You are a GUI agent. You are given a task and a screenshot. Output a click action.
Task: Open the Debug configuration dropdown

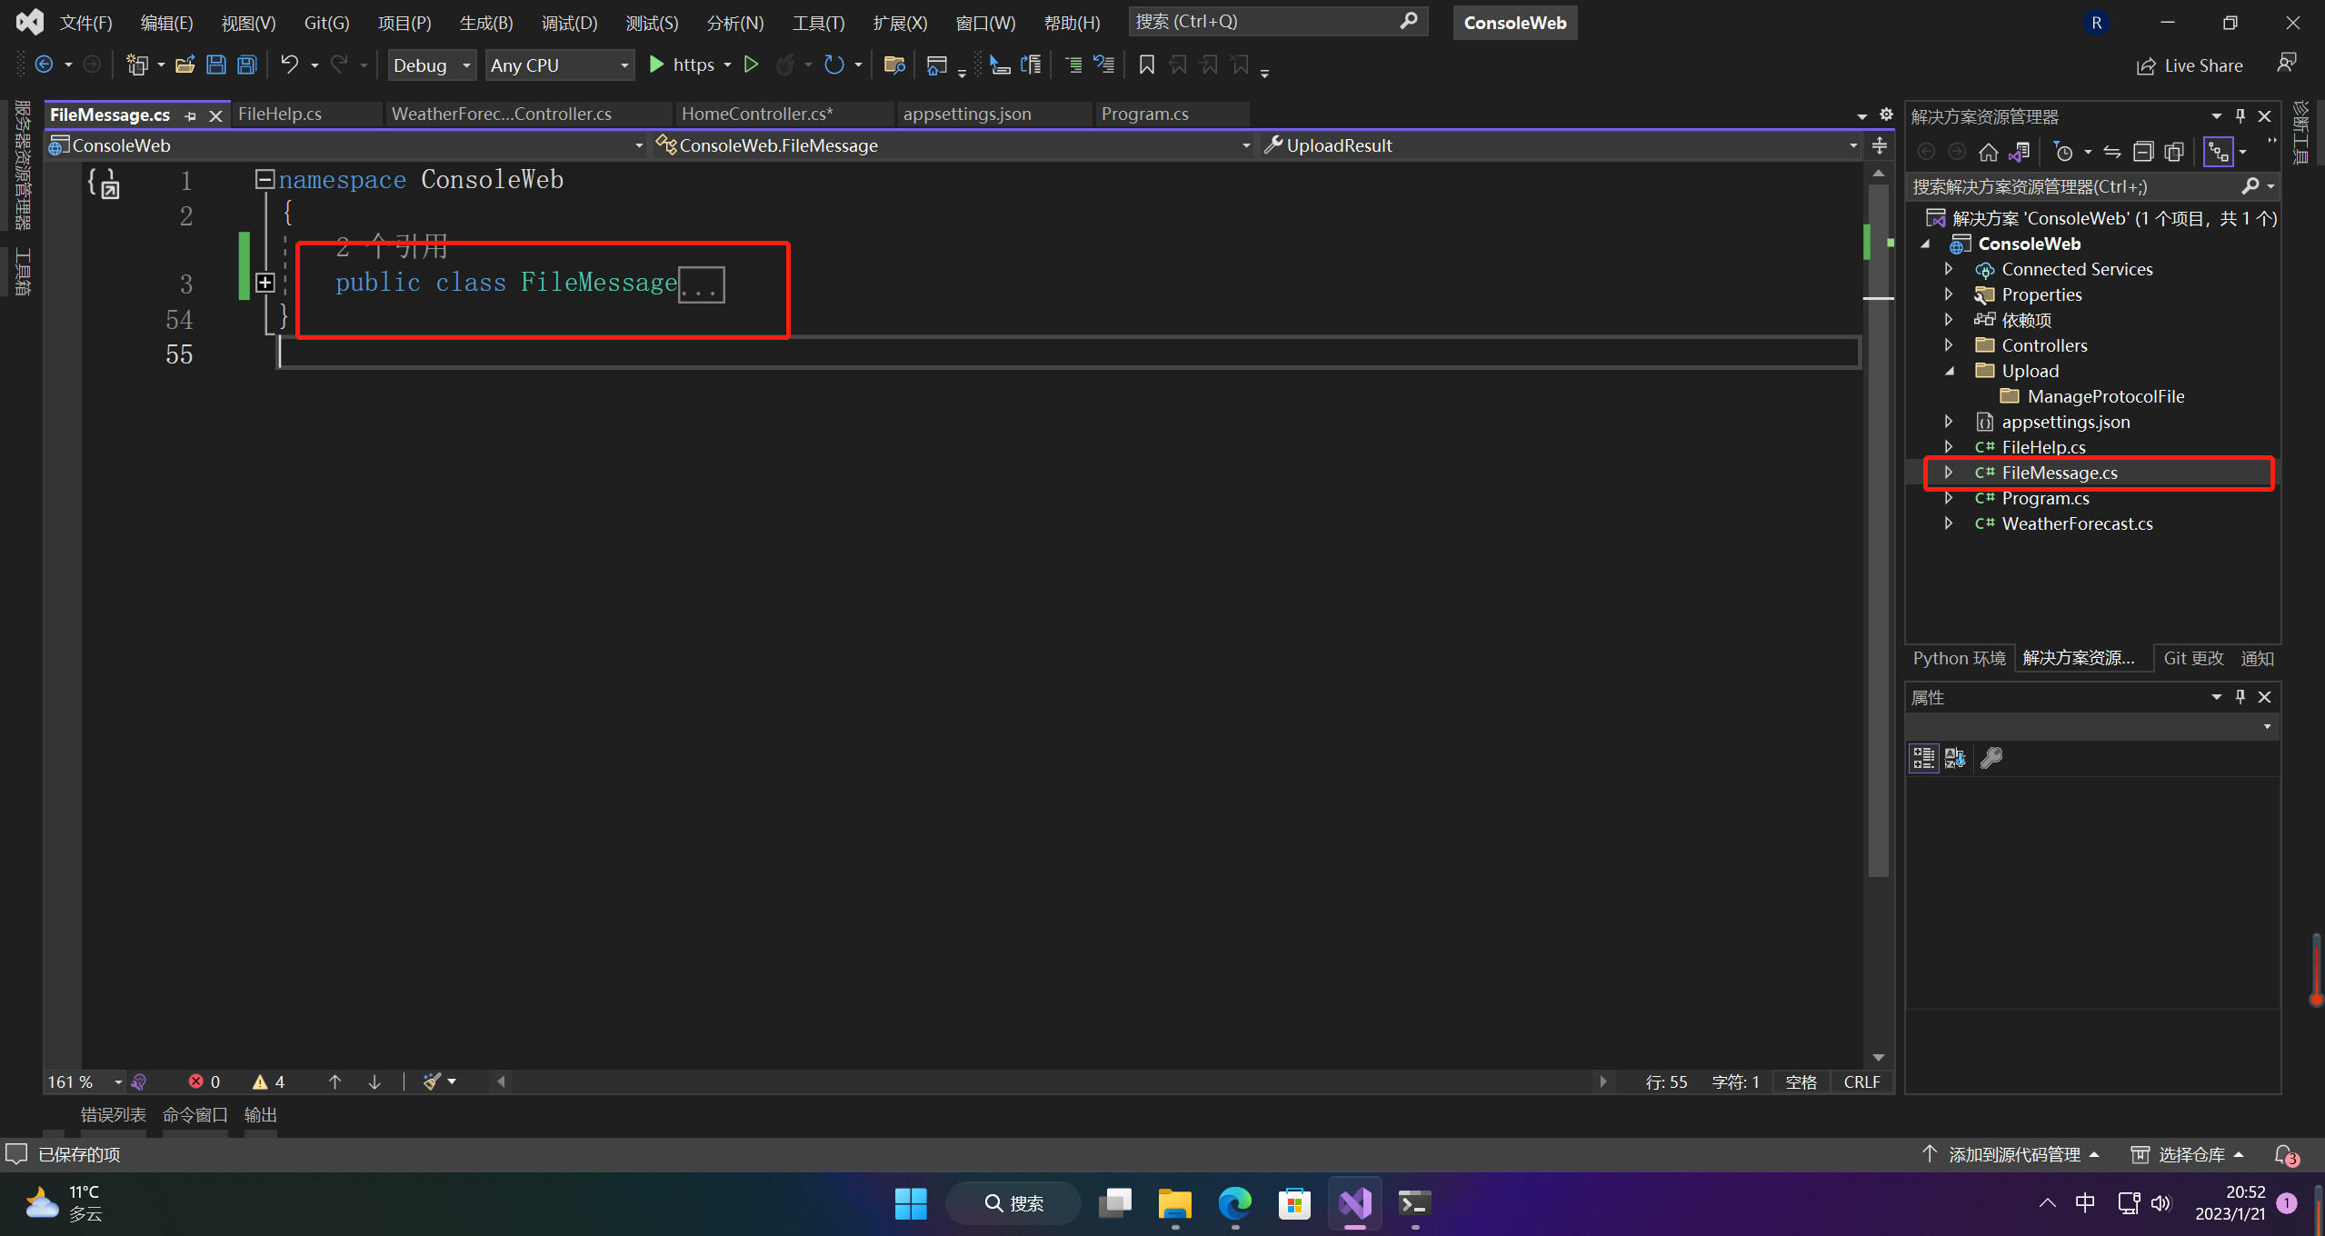point(432,65)
